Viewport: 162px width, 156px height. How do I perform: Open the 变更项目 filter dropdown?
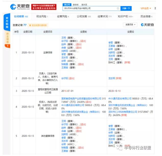click(131, 25)
